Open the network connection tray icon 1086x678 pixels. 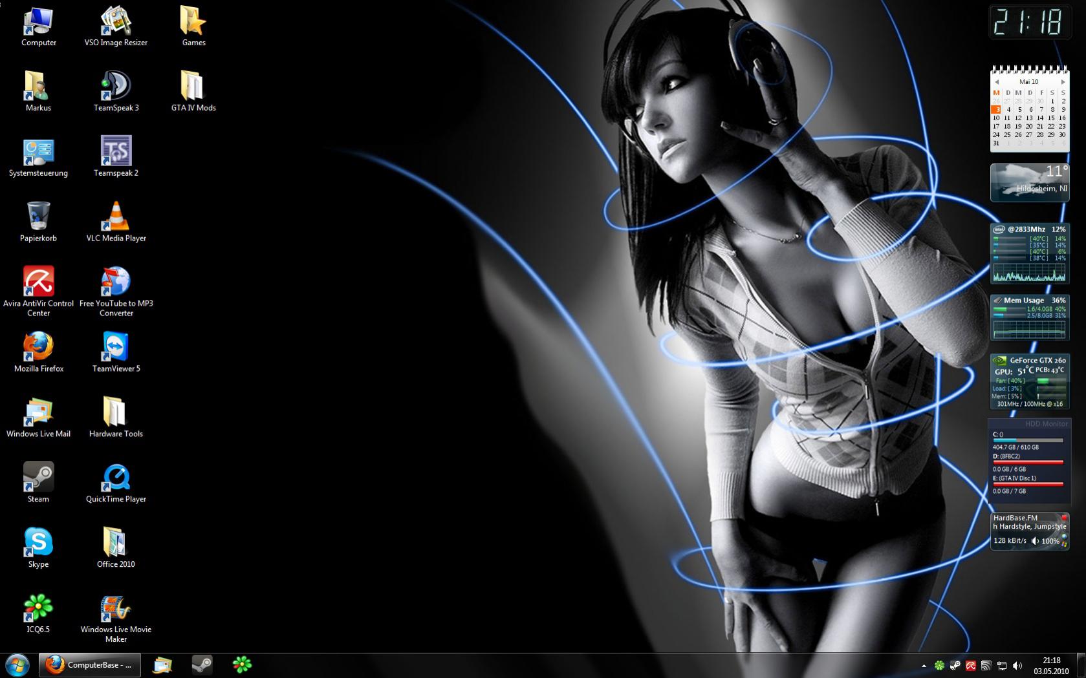[x=1002, y=666]
